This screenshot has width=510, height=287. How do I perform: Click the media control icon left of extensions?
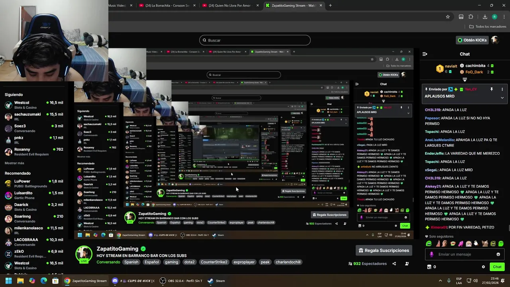[x=461, y=17]
